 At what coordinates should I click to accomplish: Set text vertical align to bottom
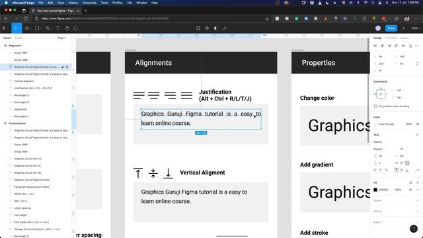[x=407, y=170]
